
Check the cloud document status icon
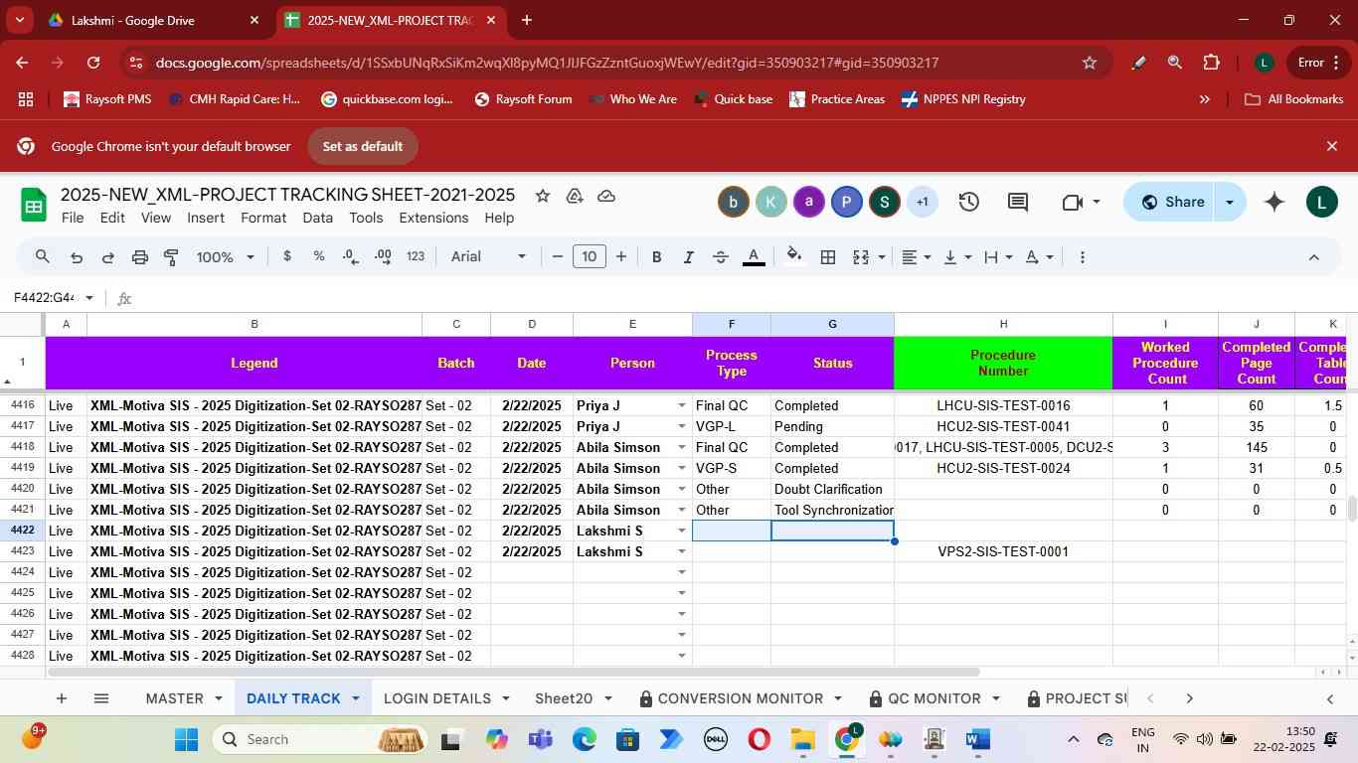point(606,196)
